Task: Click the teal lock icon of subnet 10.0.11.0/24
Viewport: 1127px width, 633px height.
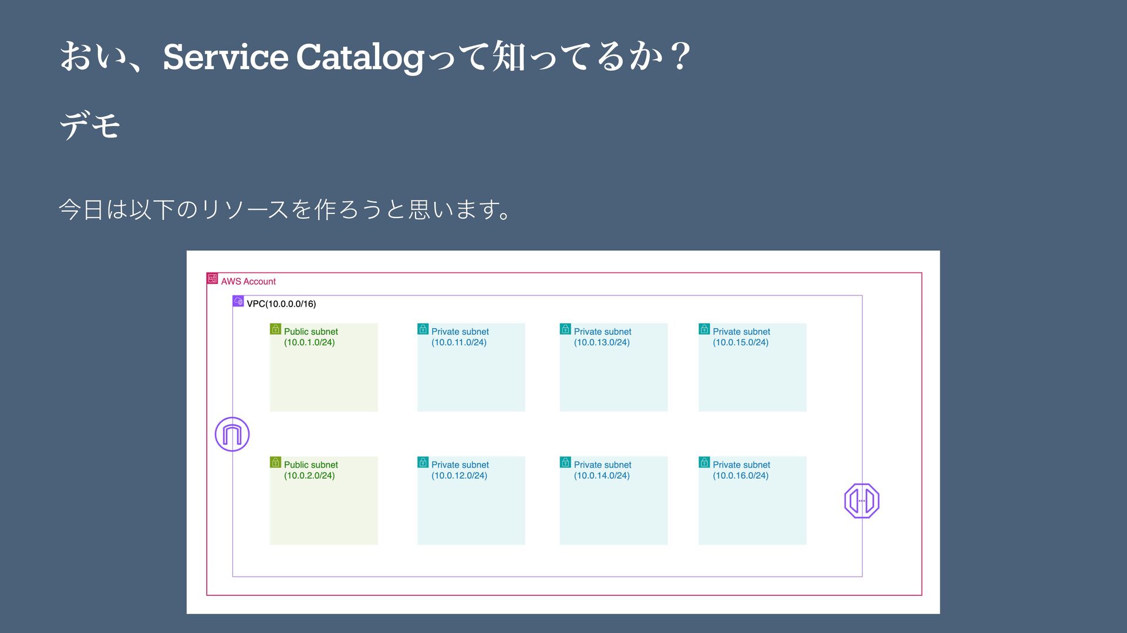Action: pyautogui.click(x=423, y=329)
